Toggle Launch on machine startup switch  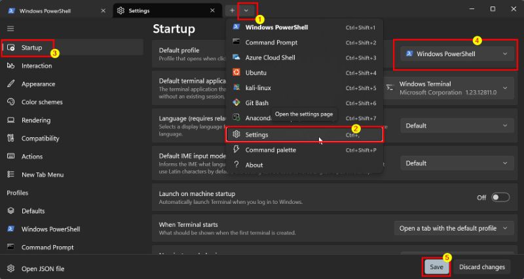500,197
